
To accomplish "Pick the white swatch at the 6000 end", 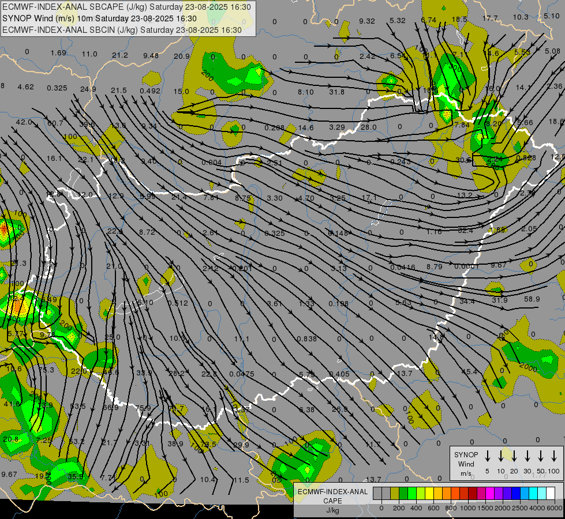I will (x=550, y=493).
